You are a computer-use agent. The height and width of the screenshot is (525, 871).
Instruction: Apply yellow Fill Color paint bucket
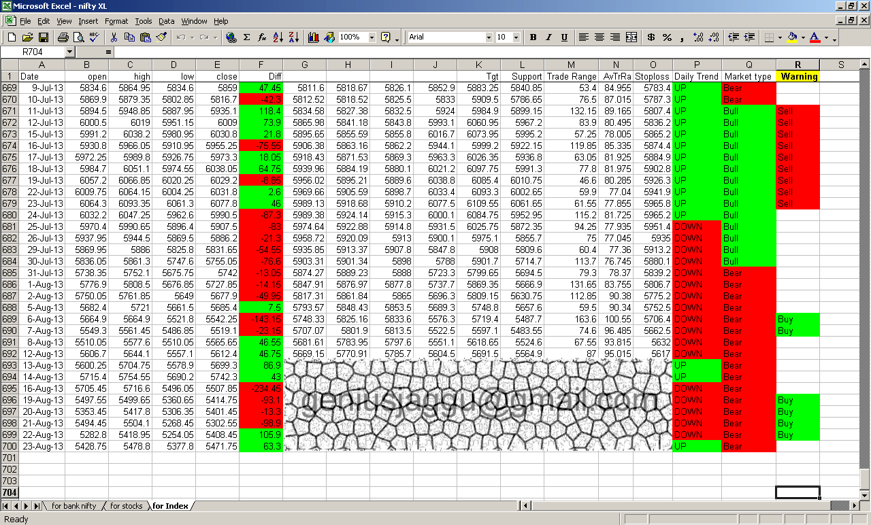click(x=792, y=37)
